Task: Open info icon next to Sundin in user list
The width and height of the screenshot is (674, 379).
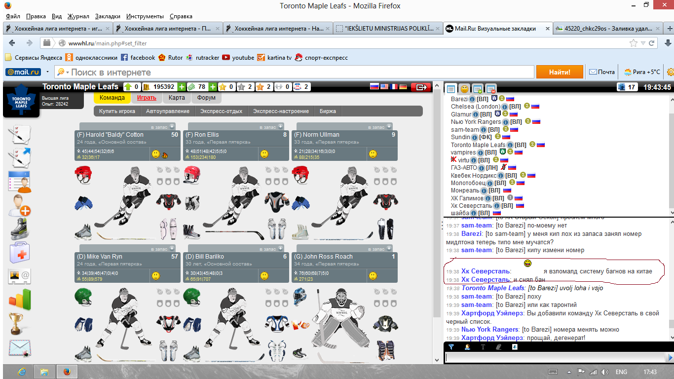Action: [474, 137]
